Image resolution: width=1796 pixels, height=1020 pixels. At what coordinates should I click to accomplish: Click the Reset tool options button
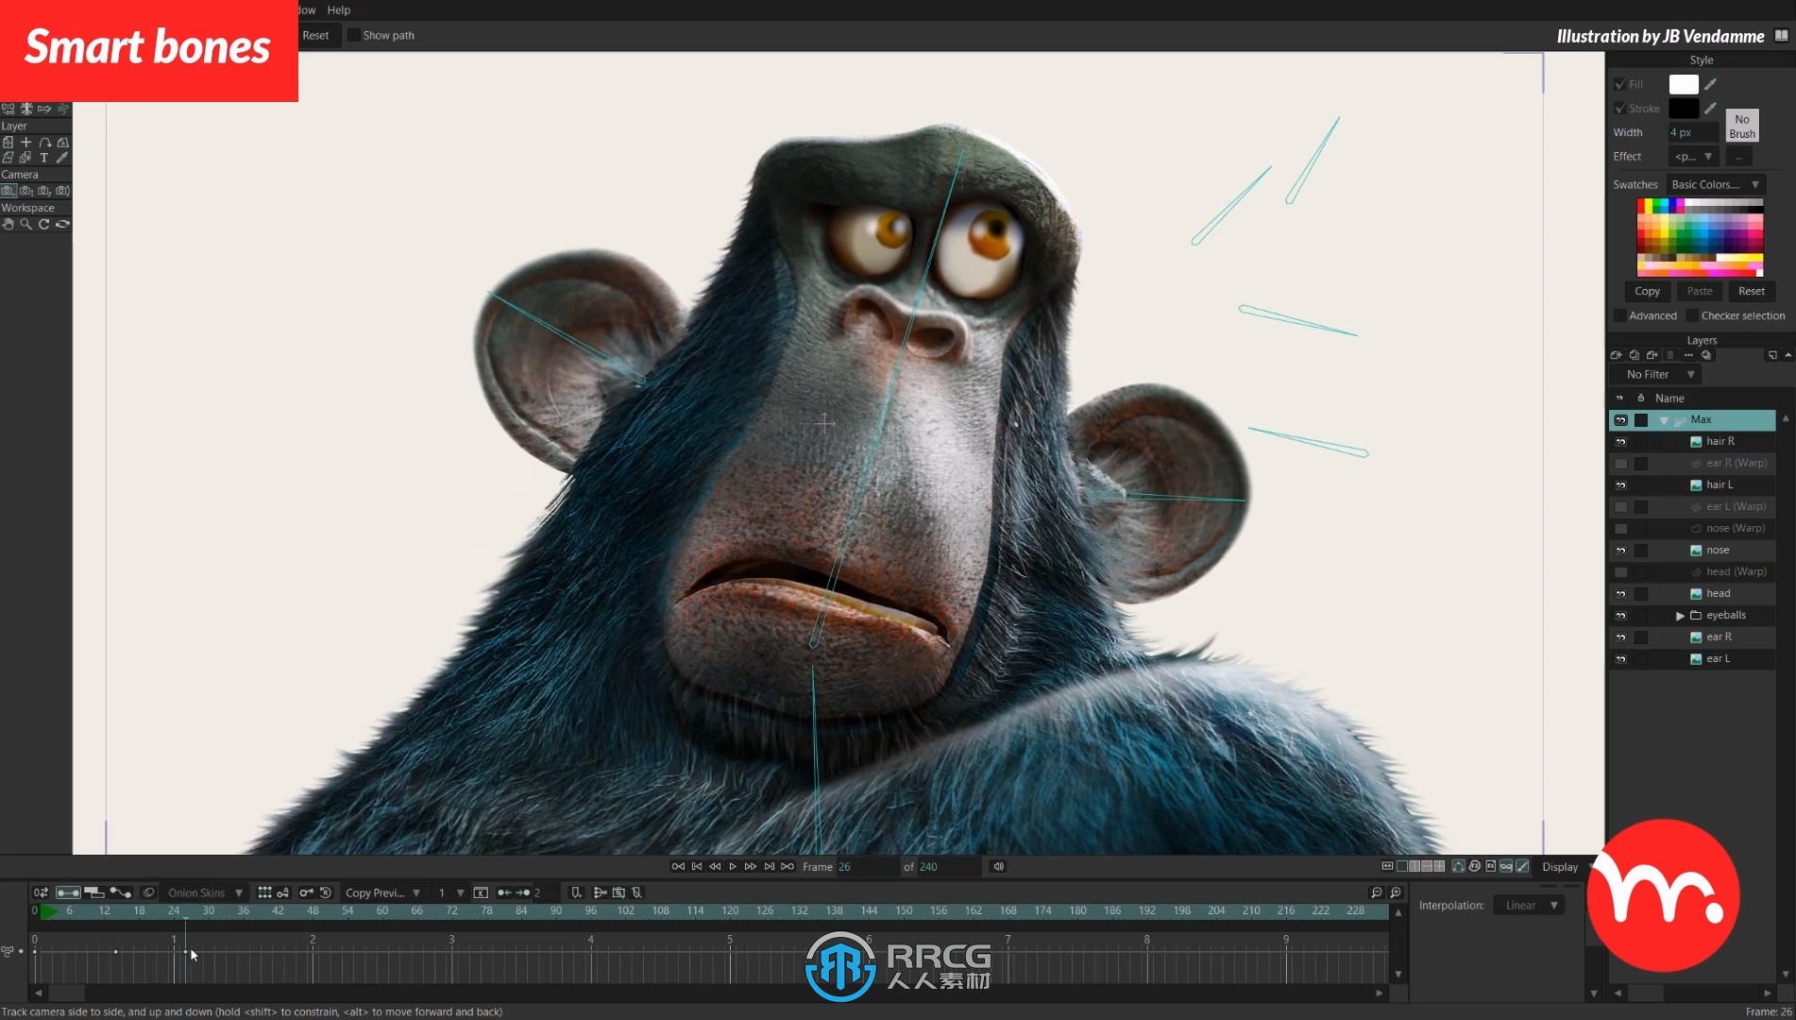pyautogui.click(x=315, y=35)
